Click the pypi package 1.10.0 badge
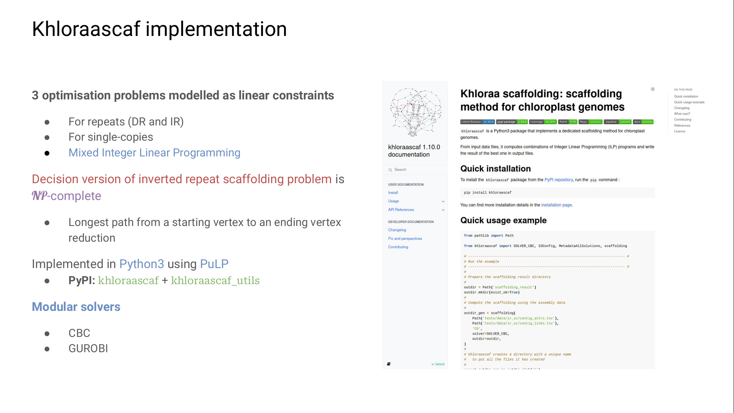 512,122
